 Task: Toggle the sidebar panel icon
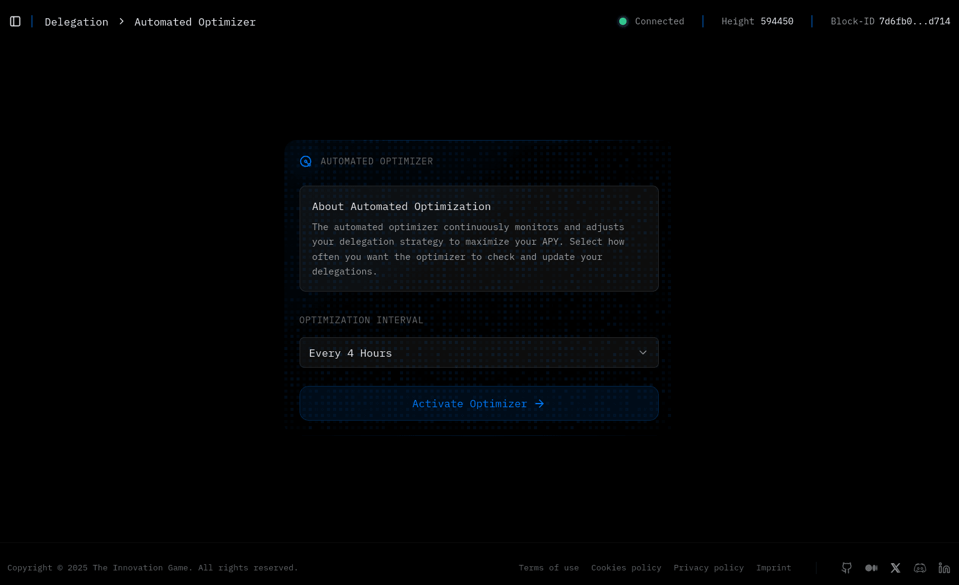[x=15, y=22]
